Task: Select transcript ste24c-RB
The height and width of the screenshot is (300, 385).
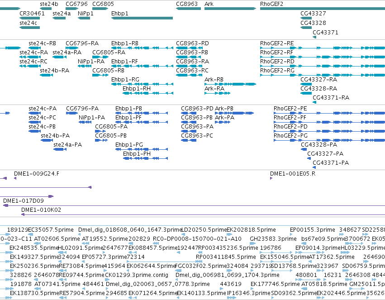Action: tap(42, 43)
